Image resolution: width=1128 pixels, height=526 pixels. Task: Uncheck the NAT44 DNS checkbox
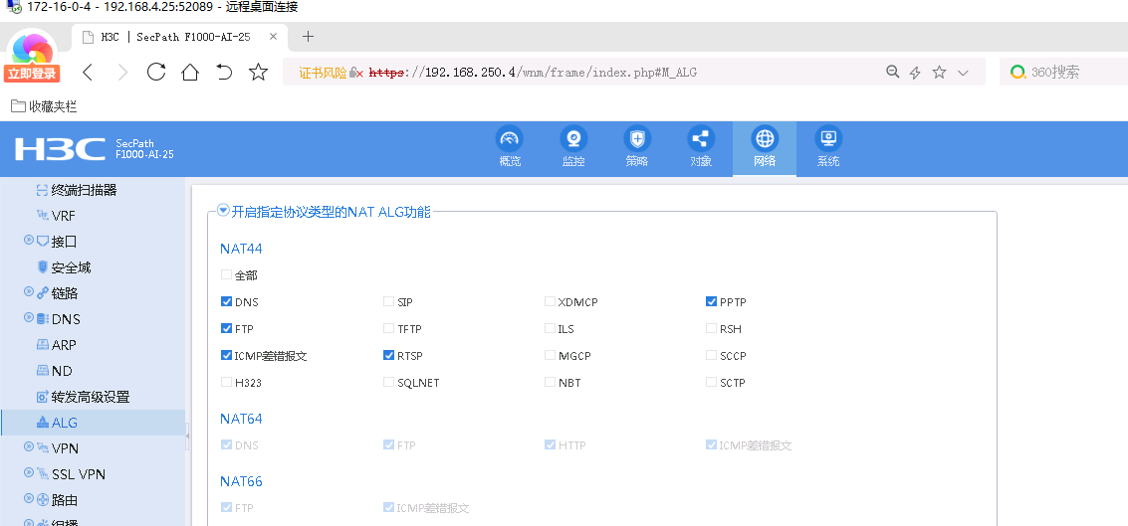tap(226, 302)
